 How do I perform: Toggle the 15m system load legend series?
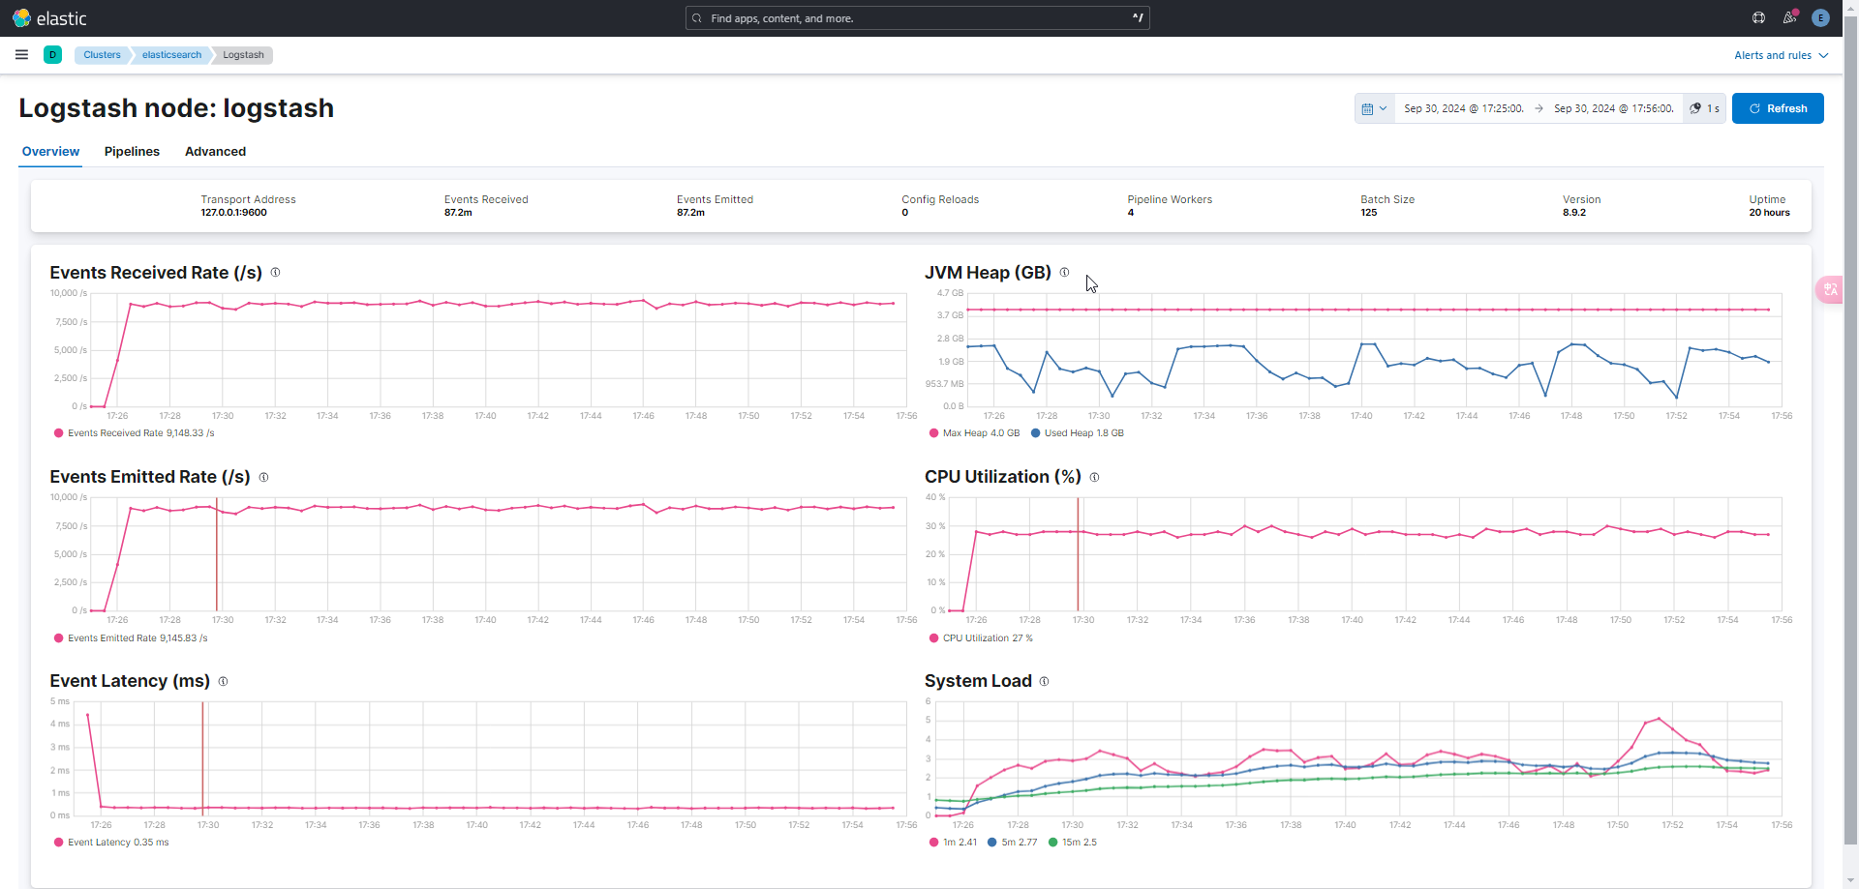[1073, 843]
